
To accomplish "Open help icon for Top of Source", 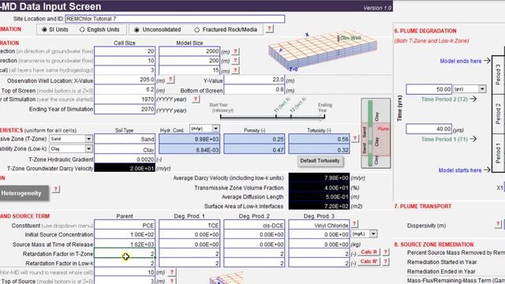I will click(172, 281).
